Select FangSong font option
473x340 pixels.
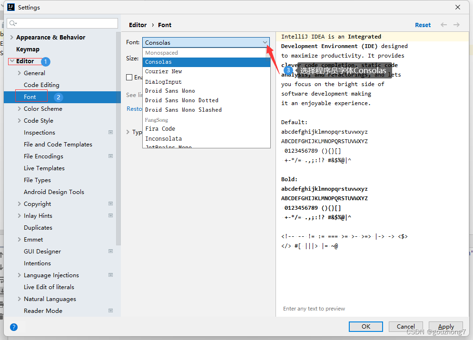207,120
